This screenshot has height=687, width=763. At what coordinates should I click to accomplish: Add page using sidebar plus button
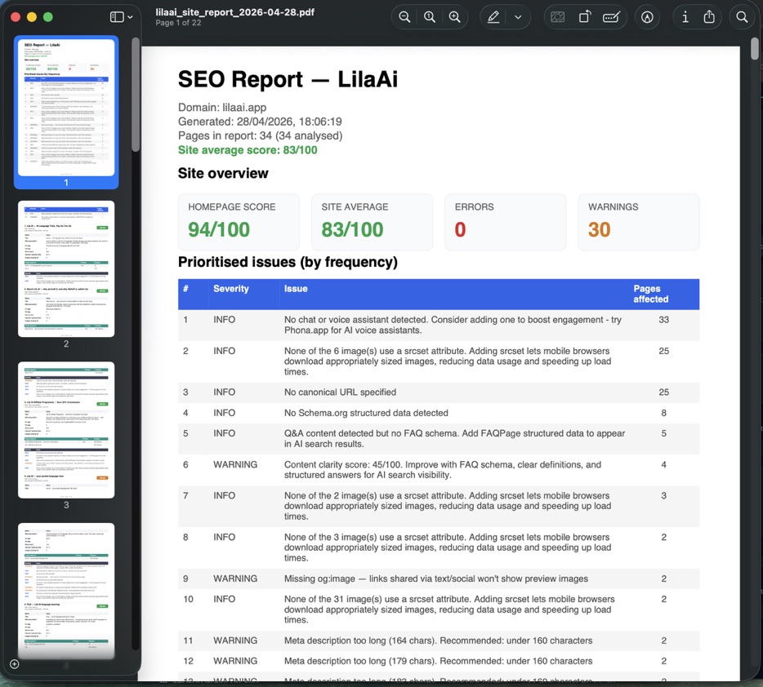[x=15, y=664]
